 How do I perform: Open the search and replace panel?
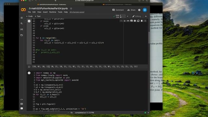coord(22,23)
